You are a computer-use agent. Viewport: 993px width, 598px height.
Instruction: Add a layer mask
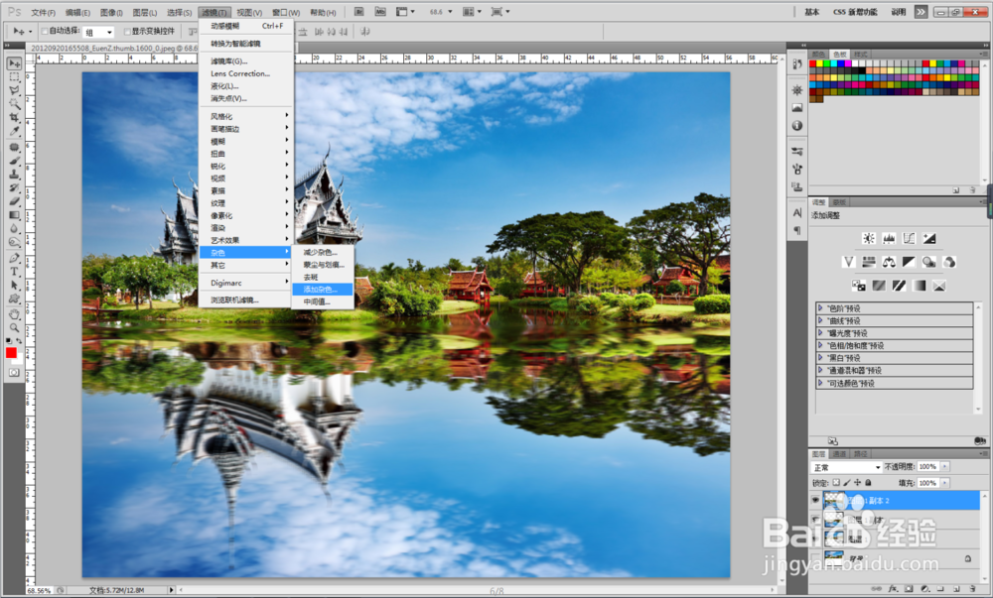[x=909, y=588]
